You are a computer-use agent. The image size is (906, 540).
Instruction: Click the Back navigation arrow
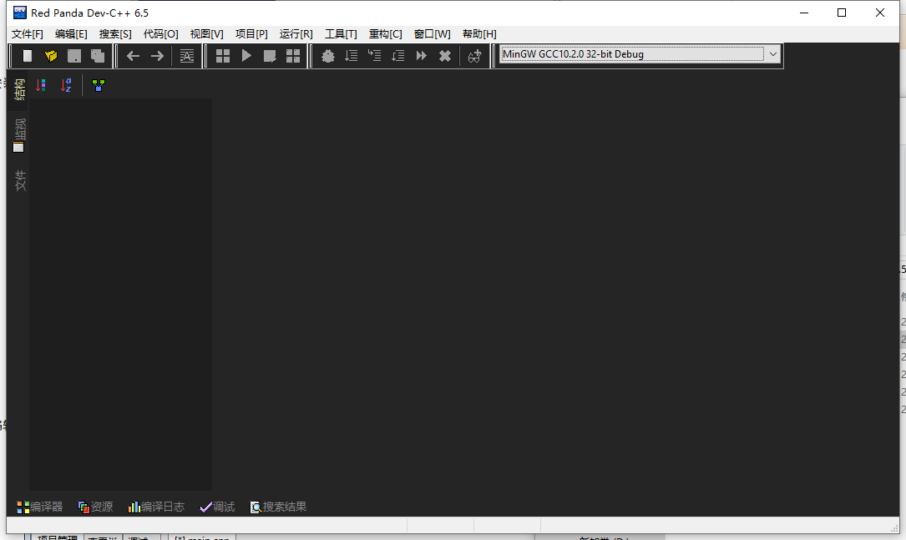point(133,56)
